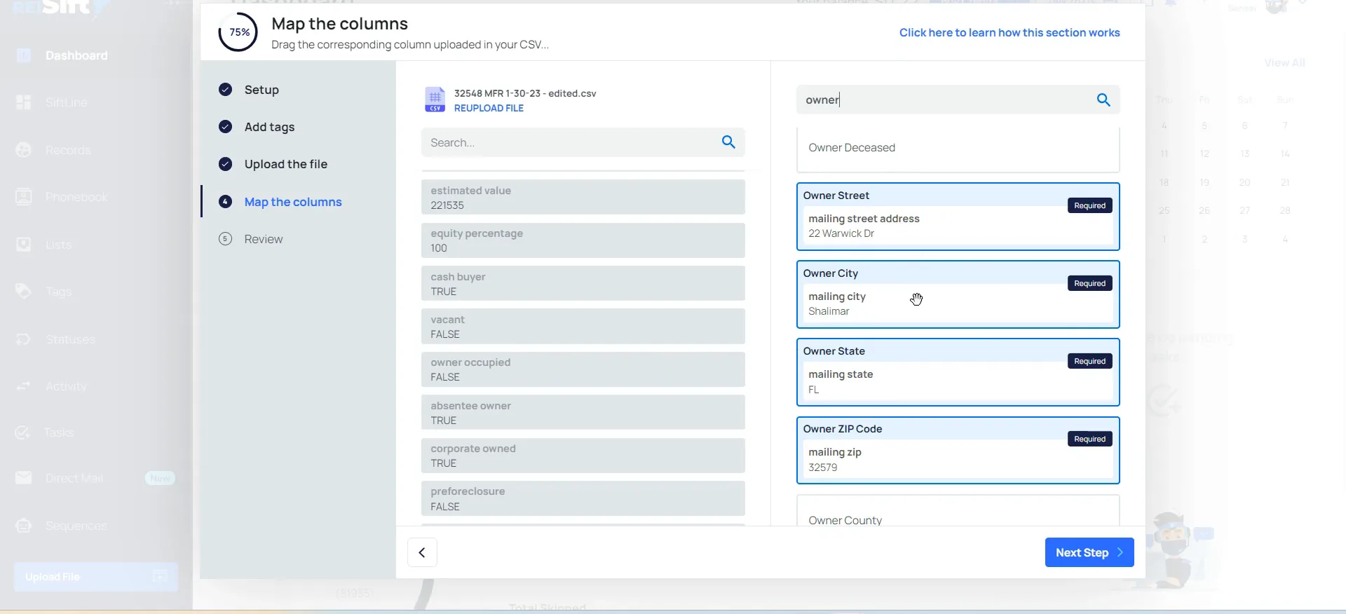Click the Direct Mail envelope icon in background
The image size is (1346, 614).
[x=23, y=478]
